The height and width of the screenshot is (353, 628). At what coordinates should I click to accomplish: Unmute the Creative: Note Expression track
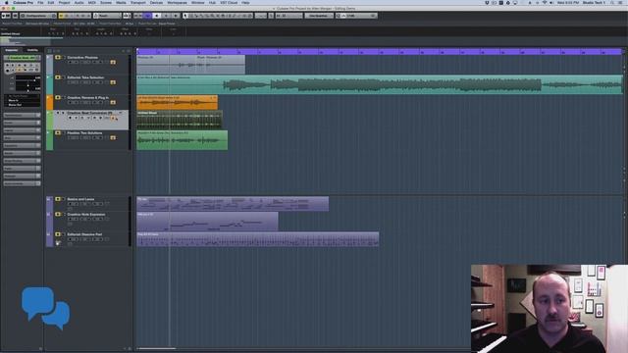[x=58, y=215]
